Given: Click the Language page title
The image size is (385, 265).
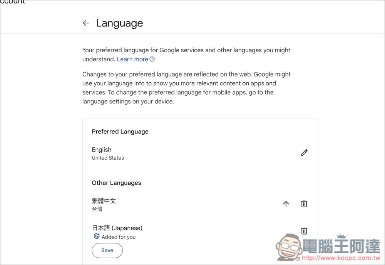Looking at the screenshot, I should [120, 23].
